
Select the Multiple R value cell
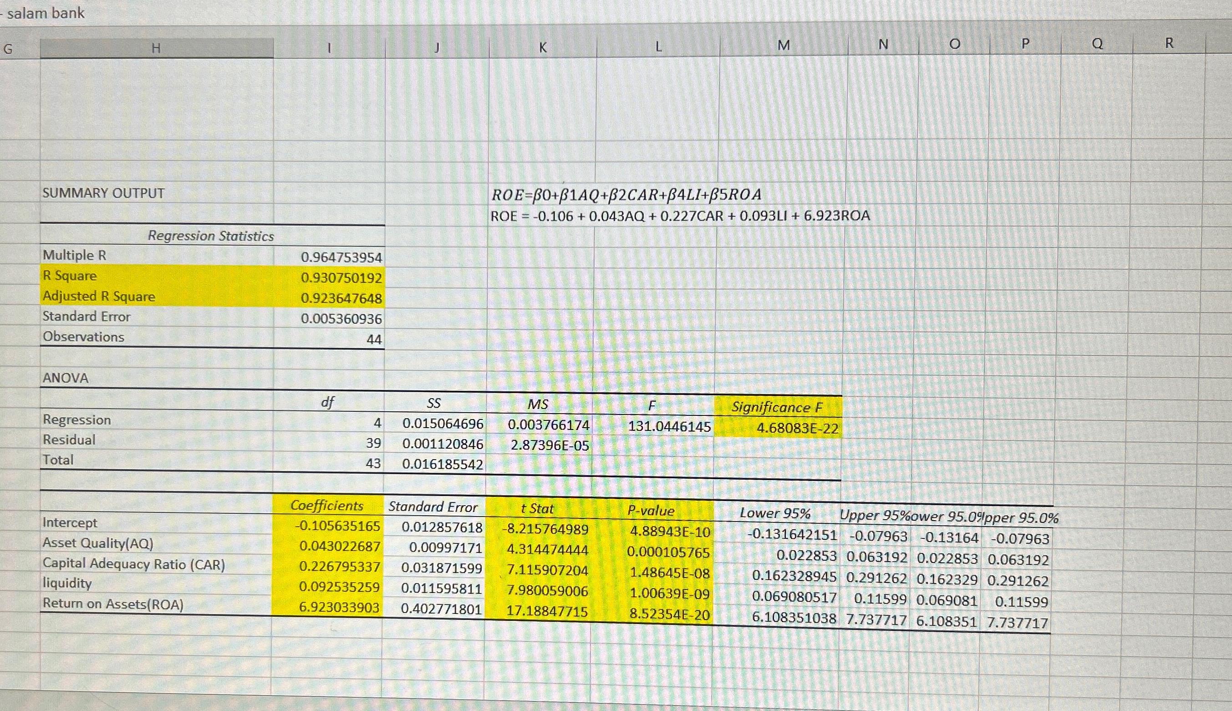[x=341, y=258]
